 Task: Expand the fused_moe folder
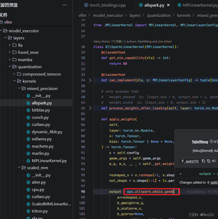tap(10, 52)
